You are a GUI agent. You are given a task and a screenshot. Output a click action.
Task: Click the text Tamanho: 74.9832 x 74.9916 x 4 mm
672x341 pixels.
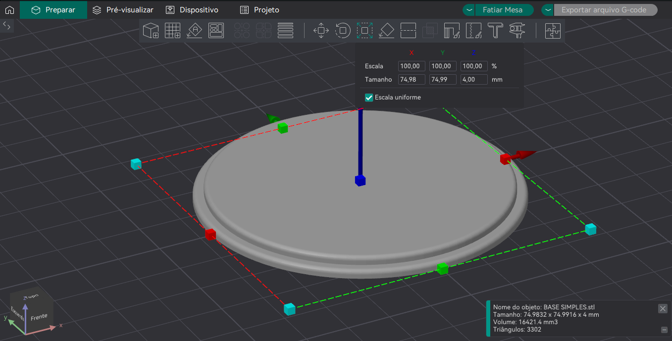pyautogui.click(x=546, y=315)
